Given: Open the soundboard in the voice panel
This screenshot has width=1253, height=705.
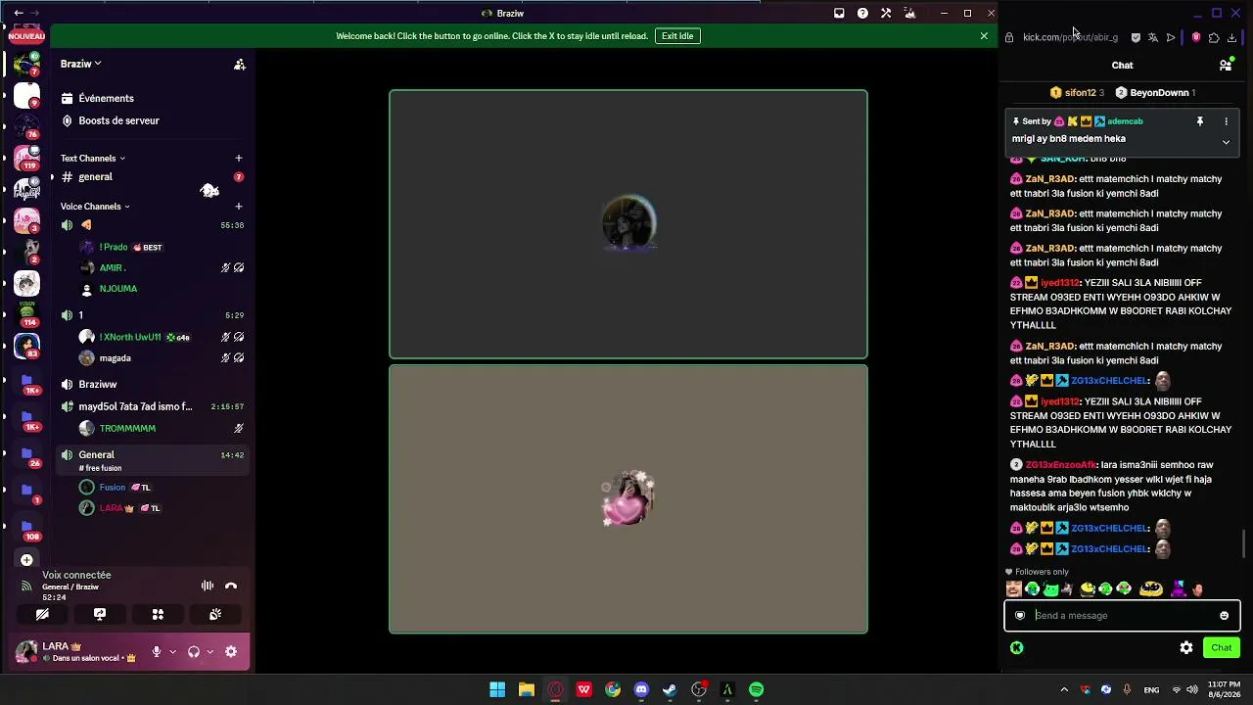Looking at the screenshot, I should [215, 614].
